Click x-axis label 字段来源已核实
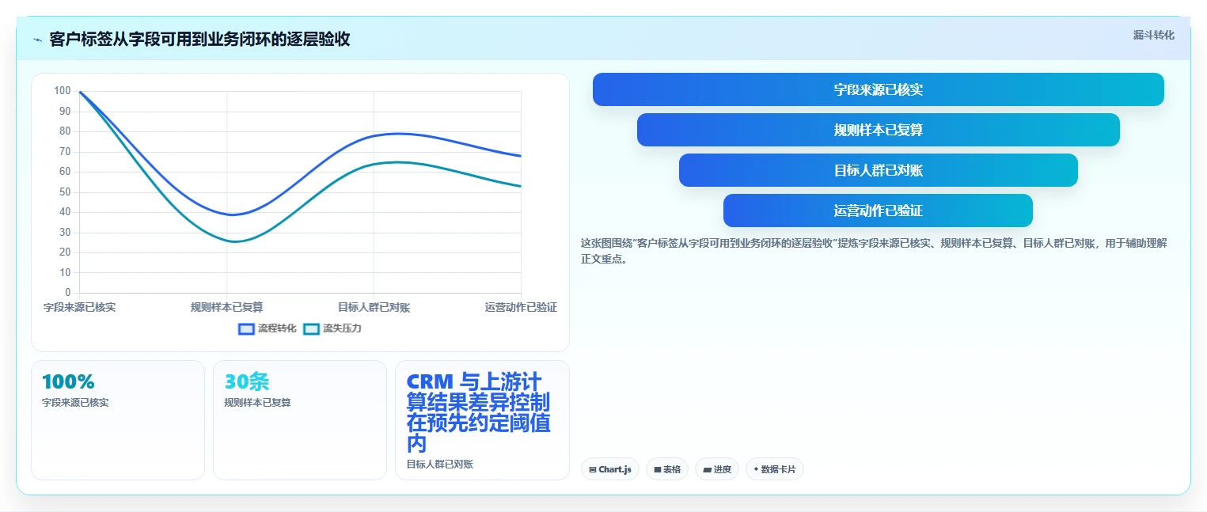The width and height of the screenshot is (1207, 512). (x=79, y=307)
